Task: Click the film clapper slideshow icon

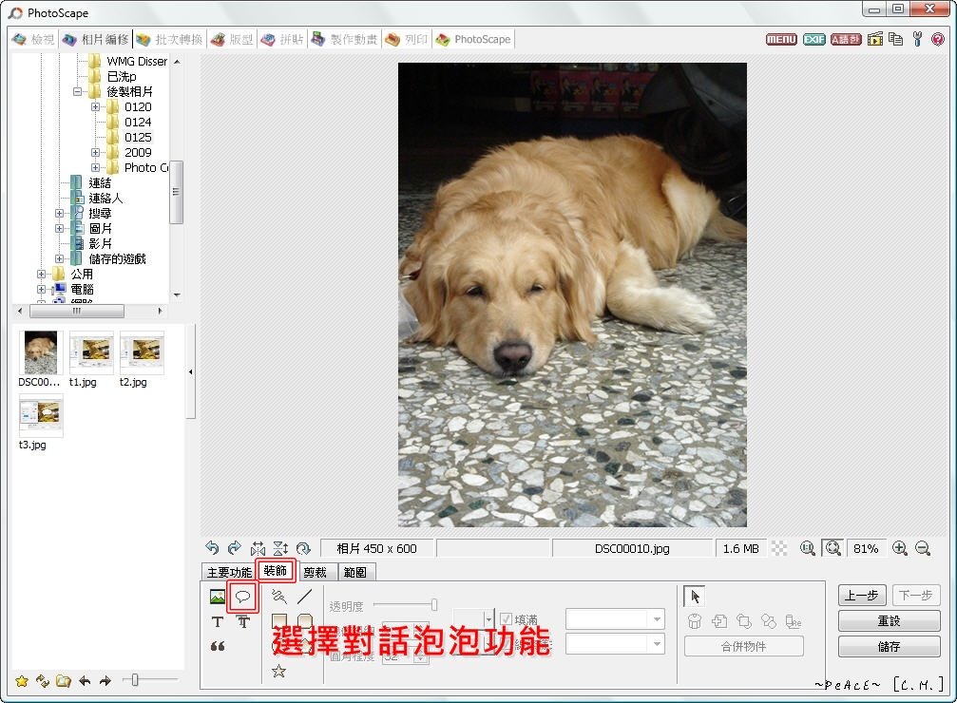Action: coord(875,39)
